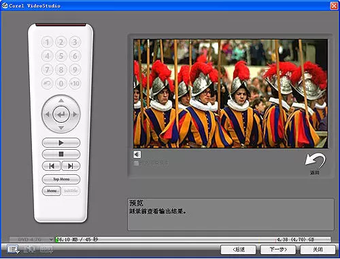340x259 pixels.
Task: Click the number 9 remote button
Action: point(75,70)
